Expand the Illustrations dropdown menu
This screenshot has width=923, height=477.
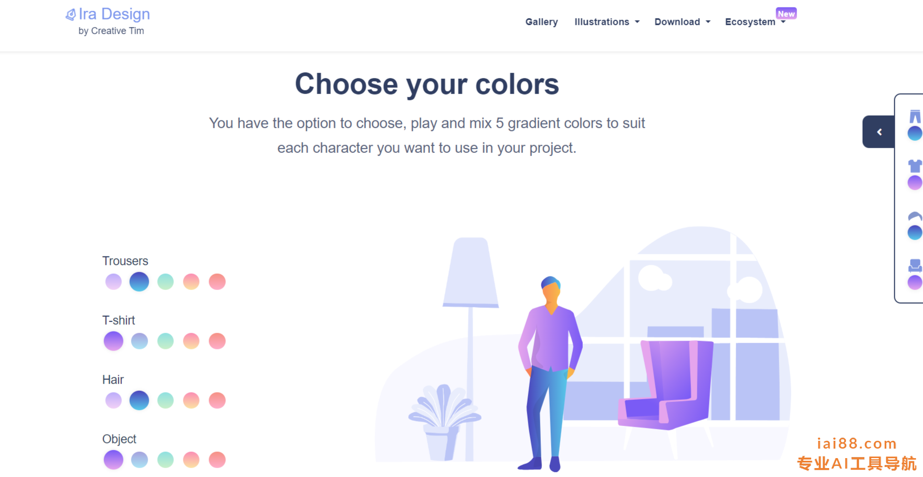click(607, 22)
